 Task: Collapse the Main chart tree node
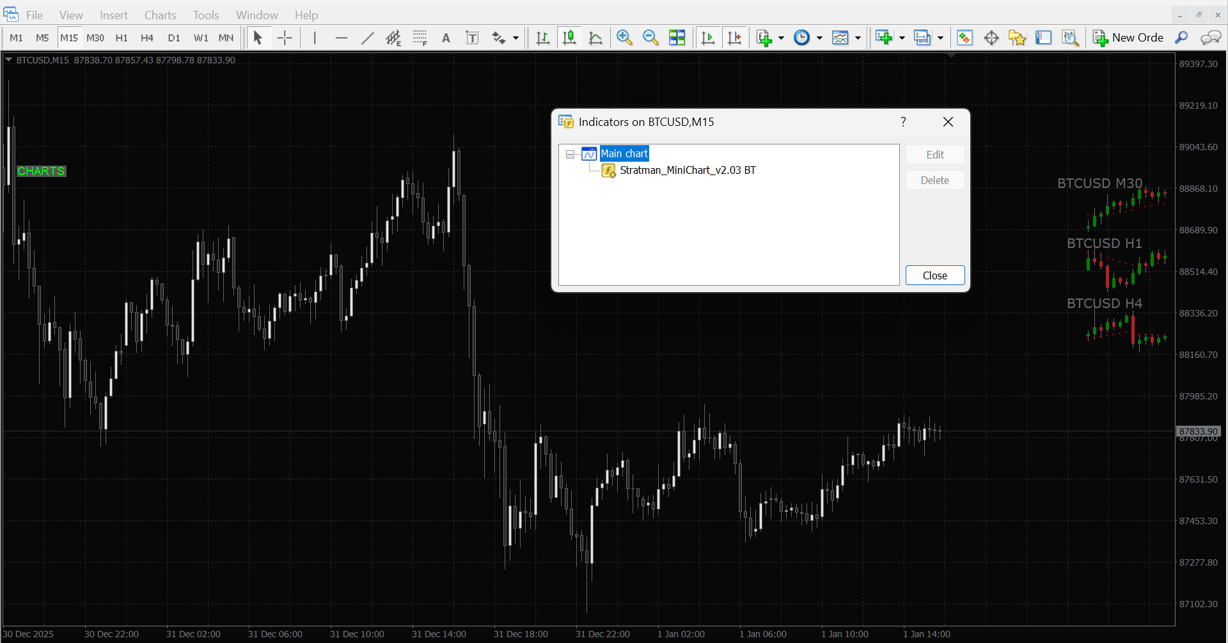click(570, 154)
